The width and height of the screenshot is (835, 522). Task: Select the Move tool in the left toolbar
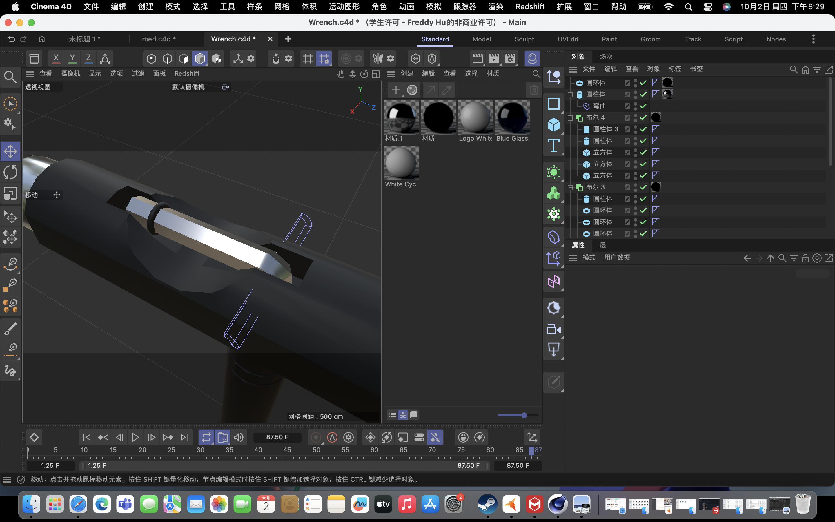[10, 151]
